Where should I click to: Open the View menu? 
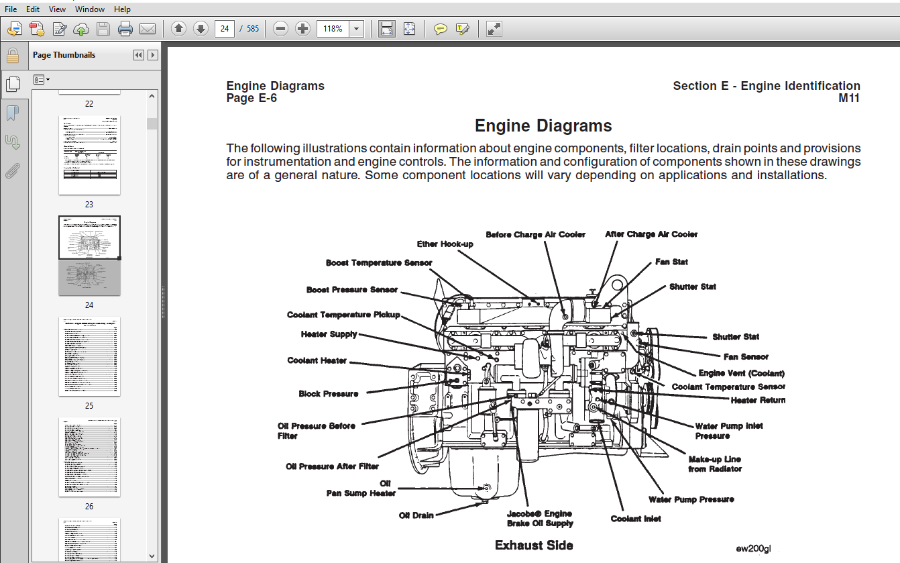[58, 9]
